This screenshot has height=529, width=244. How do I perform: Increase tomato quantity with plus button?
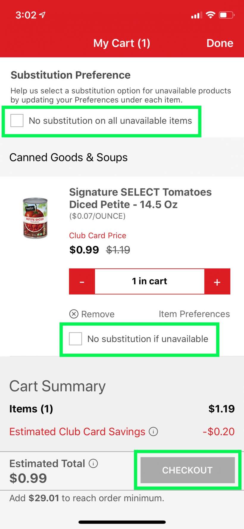pyautogui.click(x=217, y=281)
